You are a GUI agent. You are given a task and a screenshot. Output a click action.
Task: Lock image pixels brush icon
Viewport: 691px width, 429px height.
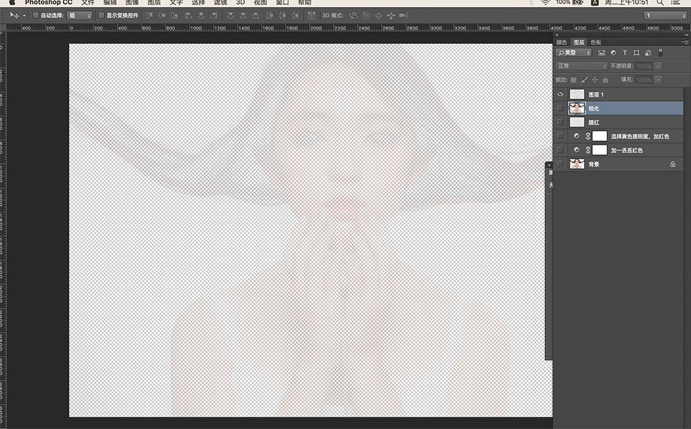[584, 80]
